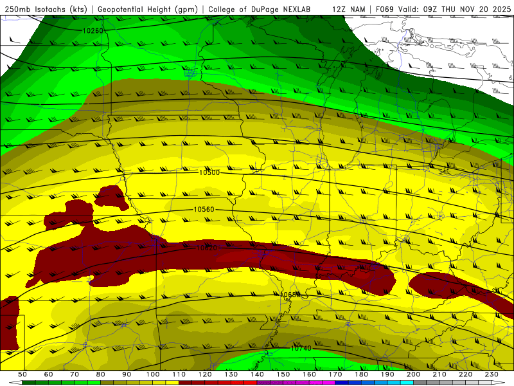
Task: Click the 130 tick label on color scale
Action: tap(231, 374)
